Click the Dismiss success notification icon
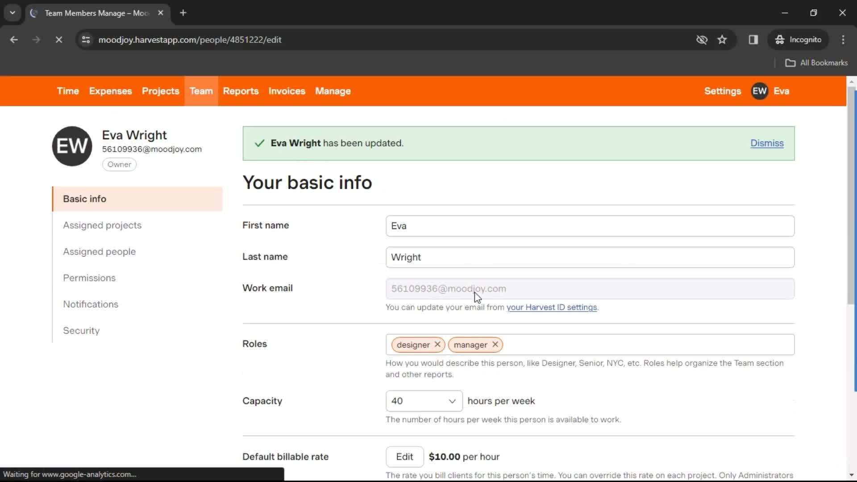 766,143
